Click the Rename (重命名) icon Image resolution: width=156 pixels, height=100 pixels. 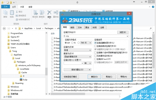pos(56,13)
